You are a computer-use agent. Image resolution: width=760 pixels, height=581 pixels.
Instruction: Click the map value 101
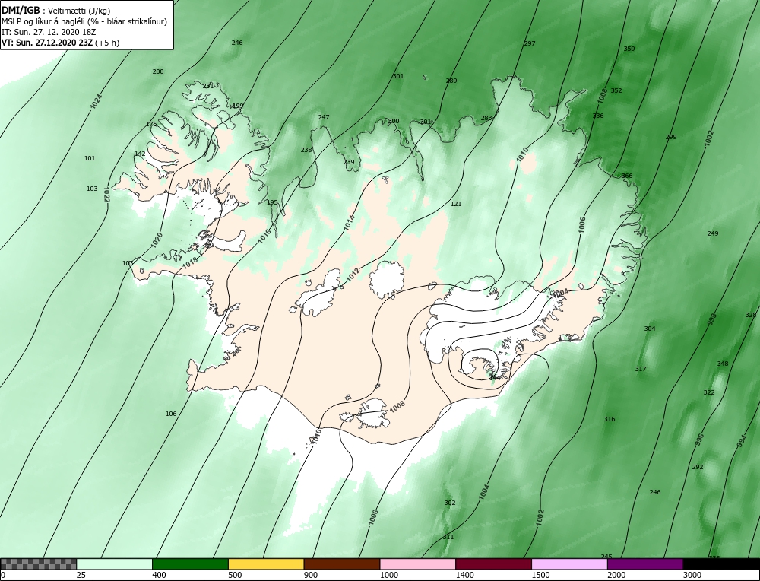click(90, 158)
